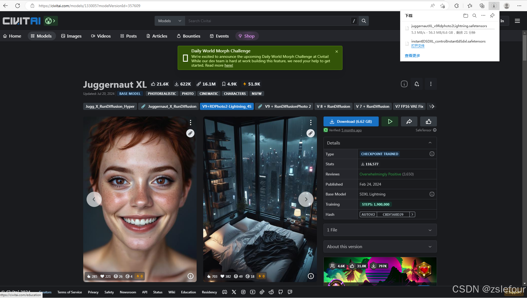Open the downloaded instantID file link

418,46
